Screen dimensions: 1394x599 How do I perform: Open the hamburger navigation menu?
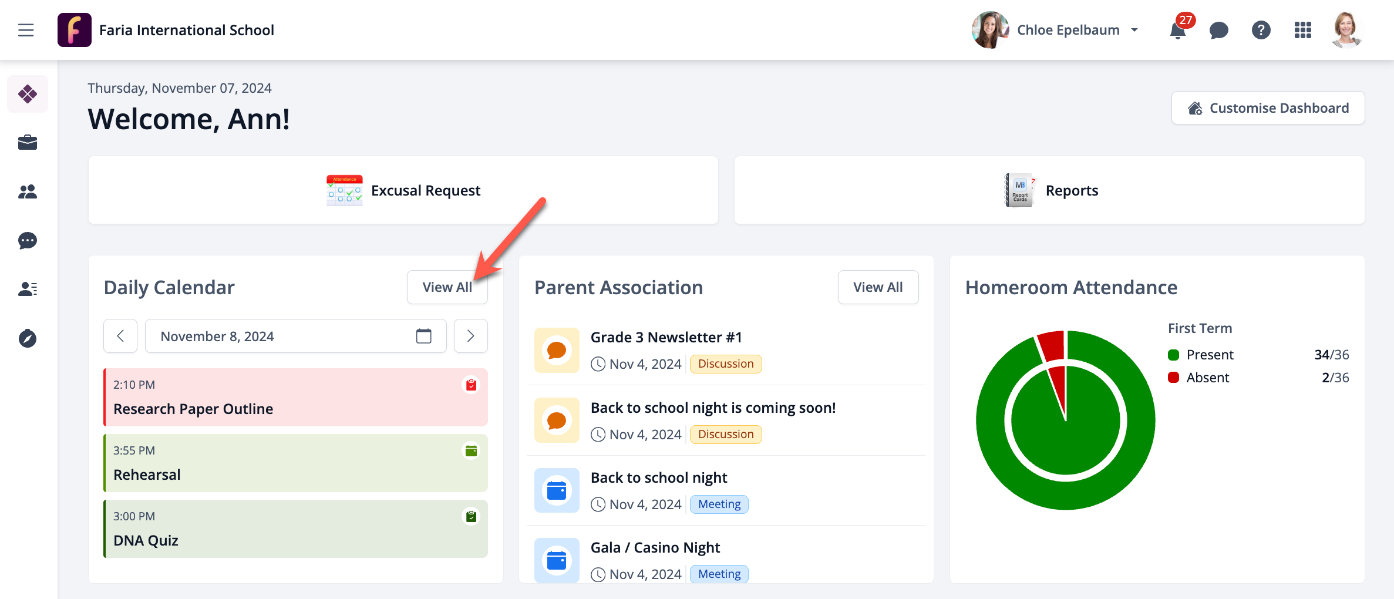click(x=26, y=30)
